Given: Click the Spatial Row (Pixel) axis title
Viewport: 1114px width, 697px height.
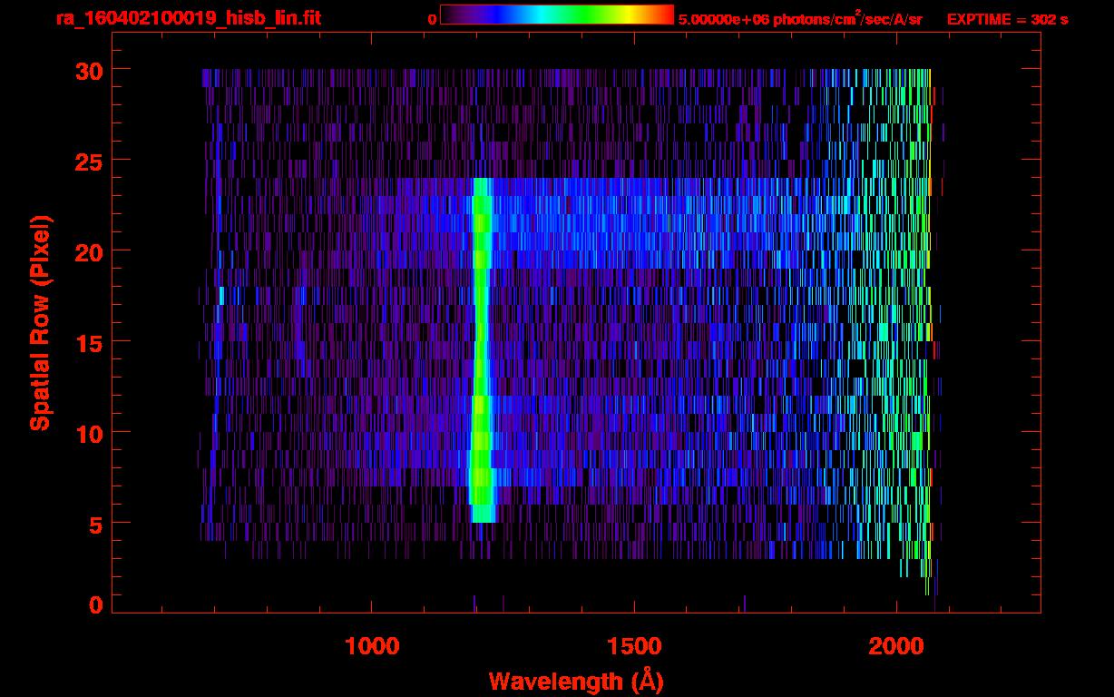Looking at the screenshot, I should [x=40, y=323].
